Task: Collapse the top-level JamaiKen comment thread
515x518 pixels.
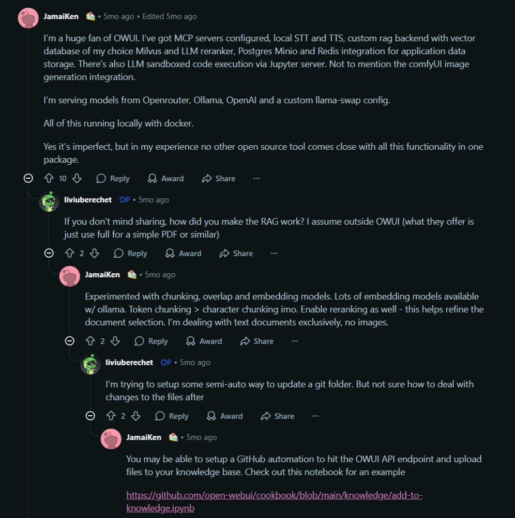Action: 28,178
